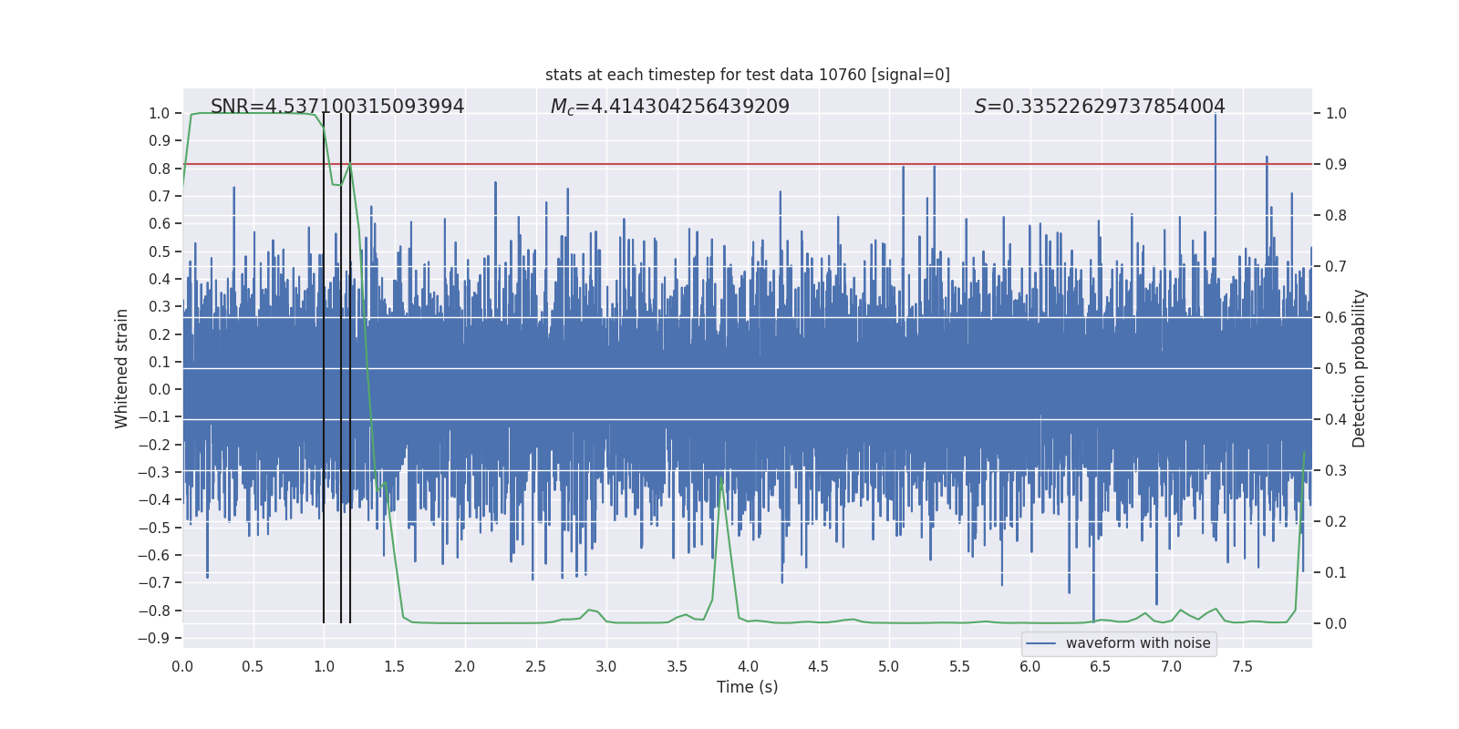
Task: Click the 'Detection probability' right axis label
Action: coord(1360,368)
